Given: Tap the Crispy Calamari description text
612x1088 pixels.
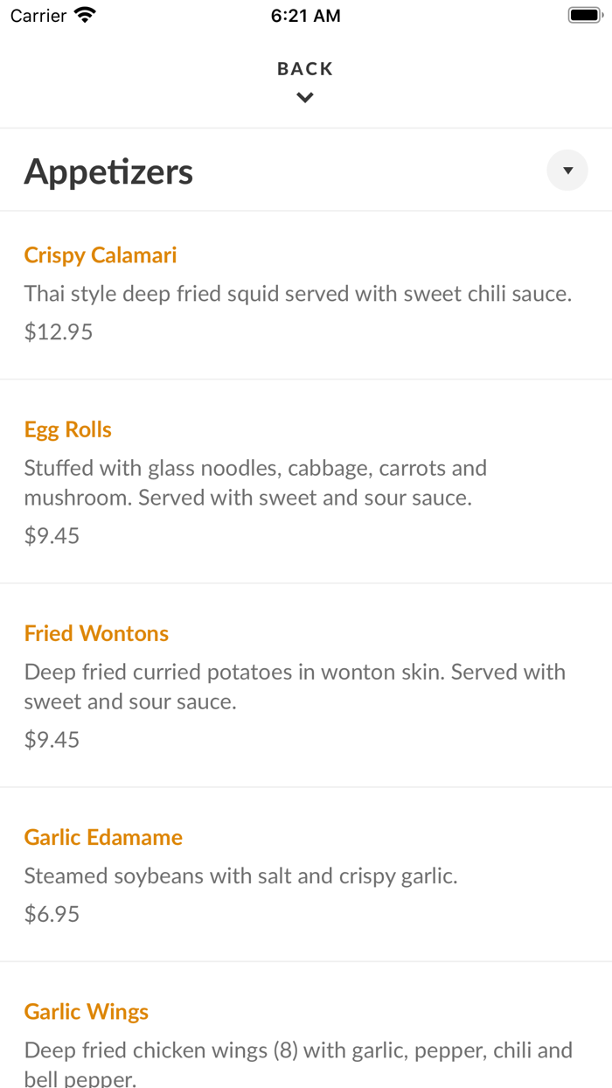Looking at the screenshot, I should [298, 294].
